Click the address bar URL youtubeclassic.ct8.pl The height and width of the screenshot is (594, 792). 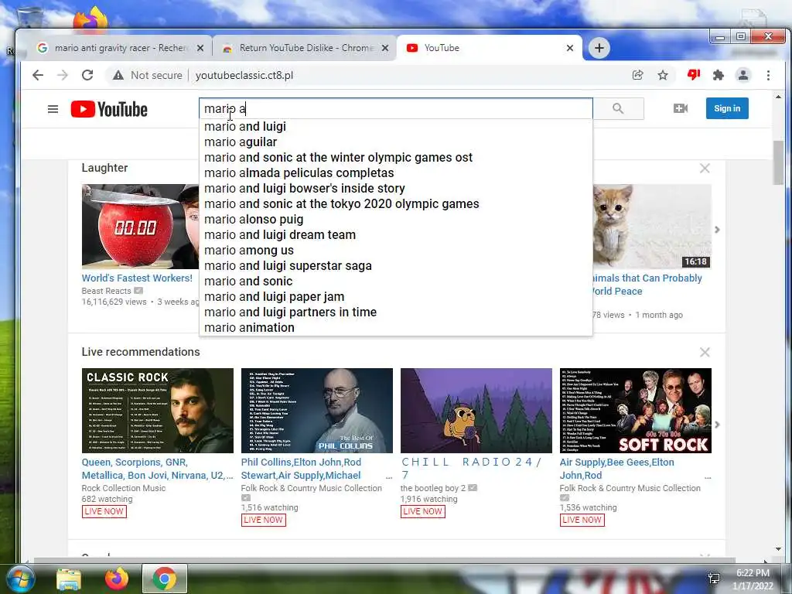244,75
